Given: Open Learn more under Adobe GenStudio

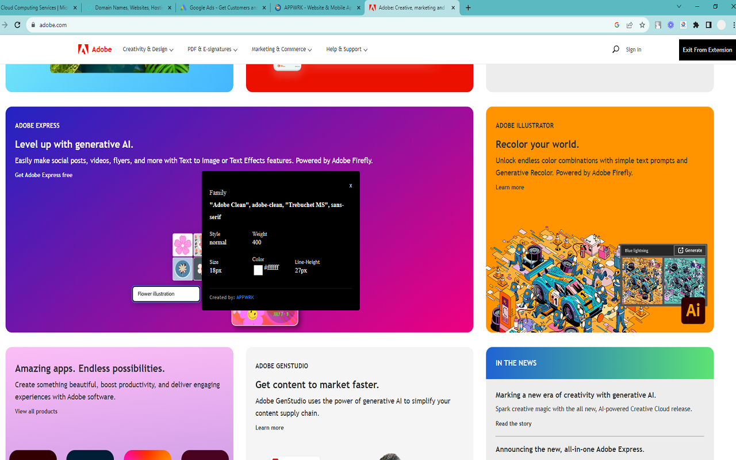Looking at the screenshot, I should coord(270,427).
